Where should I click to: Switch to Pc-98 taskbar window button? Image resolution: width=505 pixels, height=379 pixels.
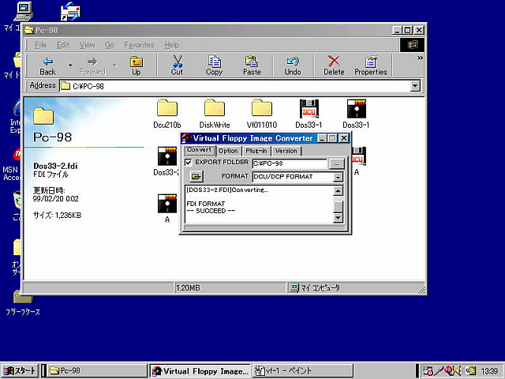97,371
